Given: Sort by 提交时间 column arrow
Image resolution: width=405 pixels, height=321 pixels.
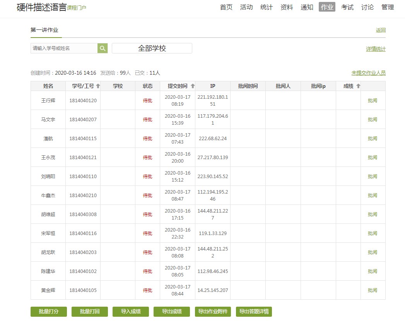Looking at the screenshot, I should 193,86.
